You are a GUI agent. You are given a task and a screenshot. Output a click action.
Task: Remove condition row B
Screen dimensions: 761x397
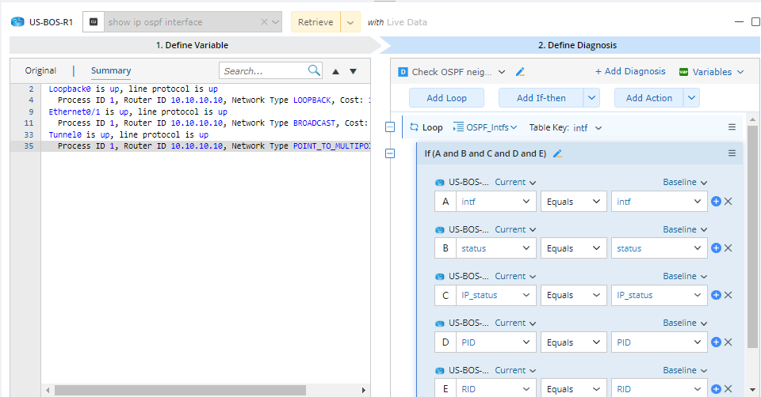[x=728, y=248]
